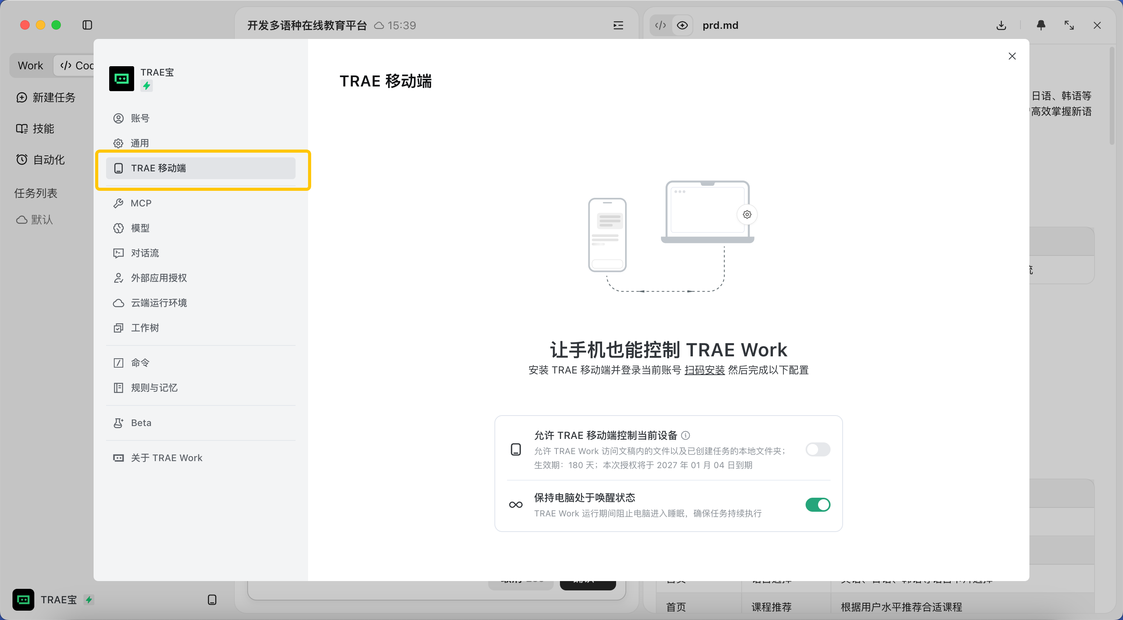Open 命令 settings
This screenshot has height=620, width=1123.
coord(200,363)
